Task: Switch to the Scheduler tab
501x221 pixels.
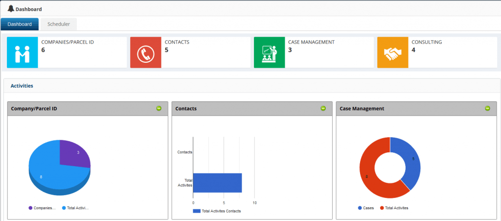Action: coord(59,24)
